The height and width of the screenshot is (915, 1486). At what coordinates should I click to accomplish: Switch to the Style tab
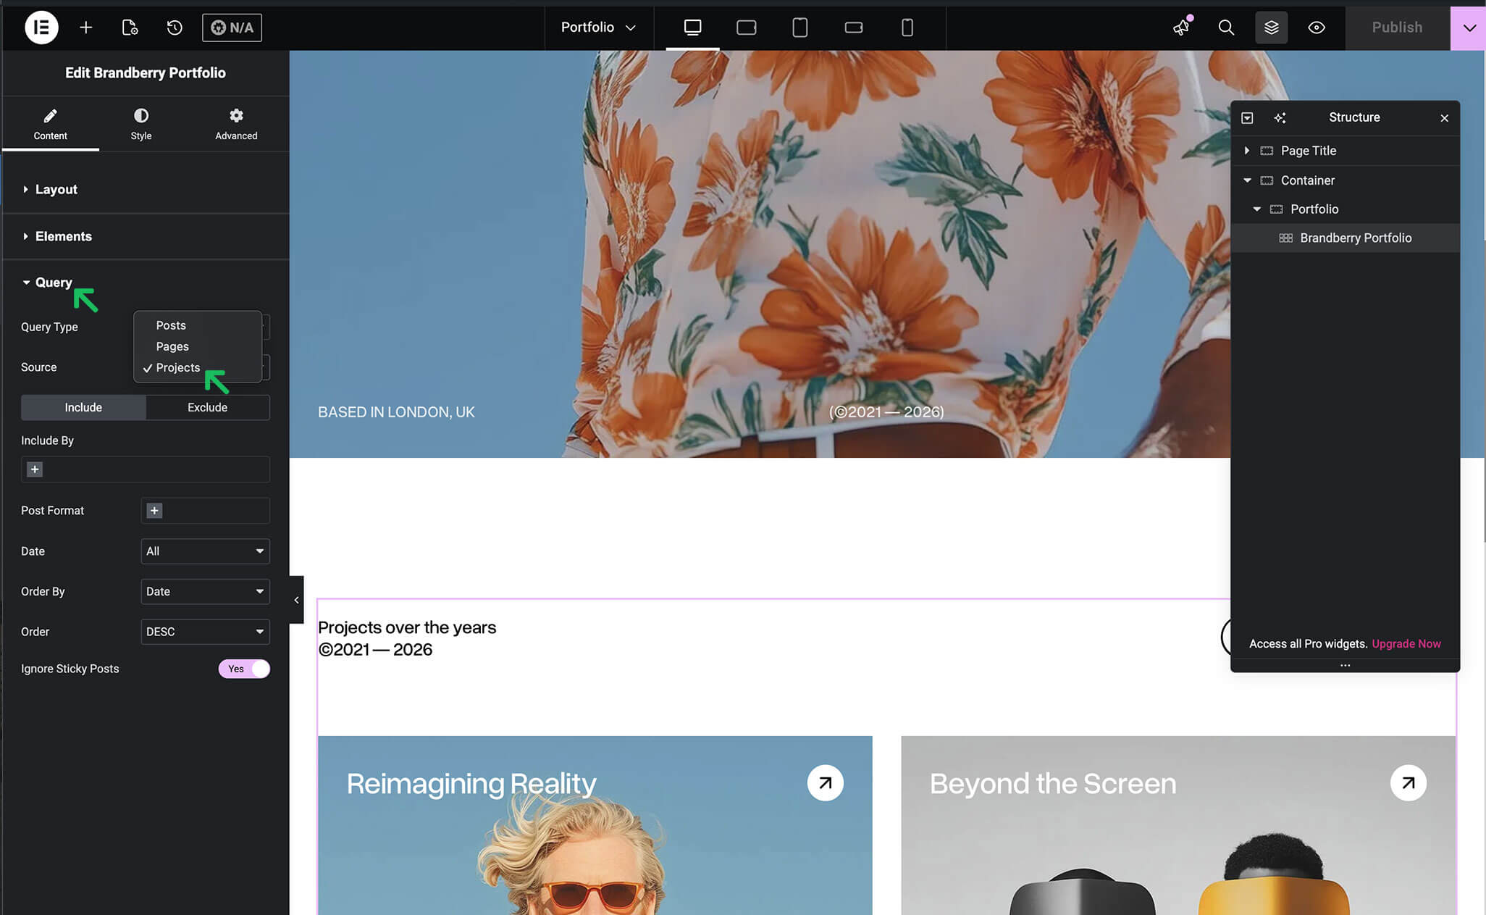140,124
